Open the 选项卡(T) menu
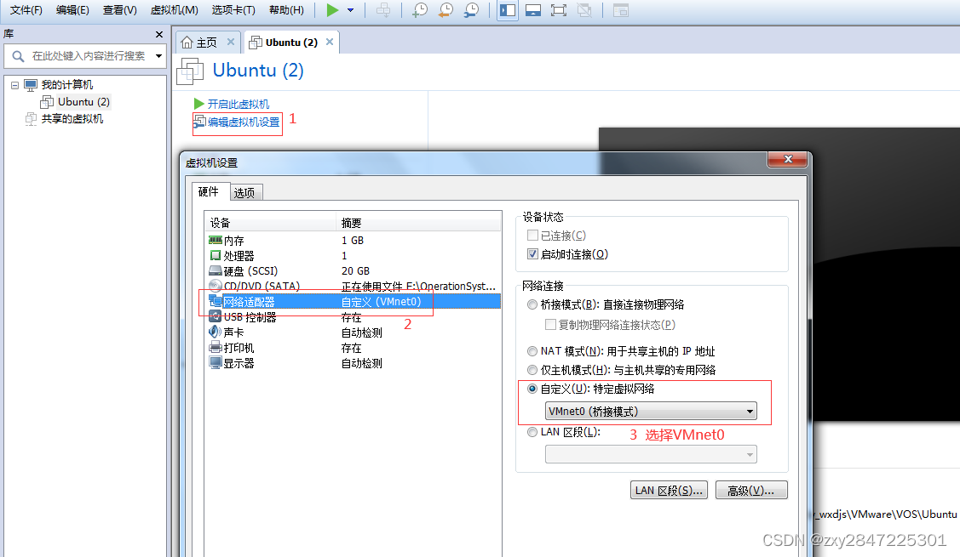Image resolution: width=960 pixels, height=557 pixels. (233, 10)
